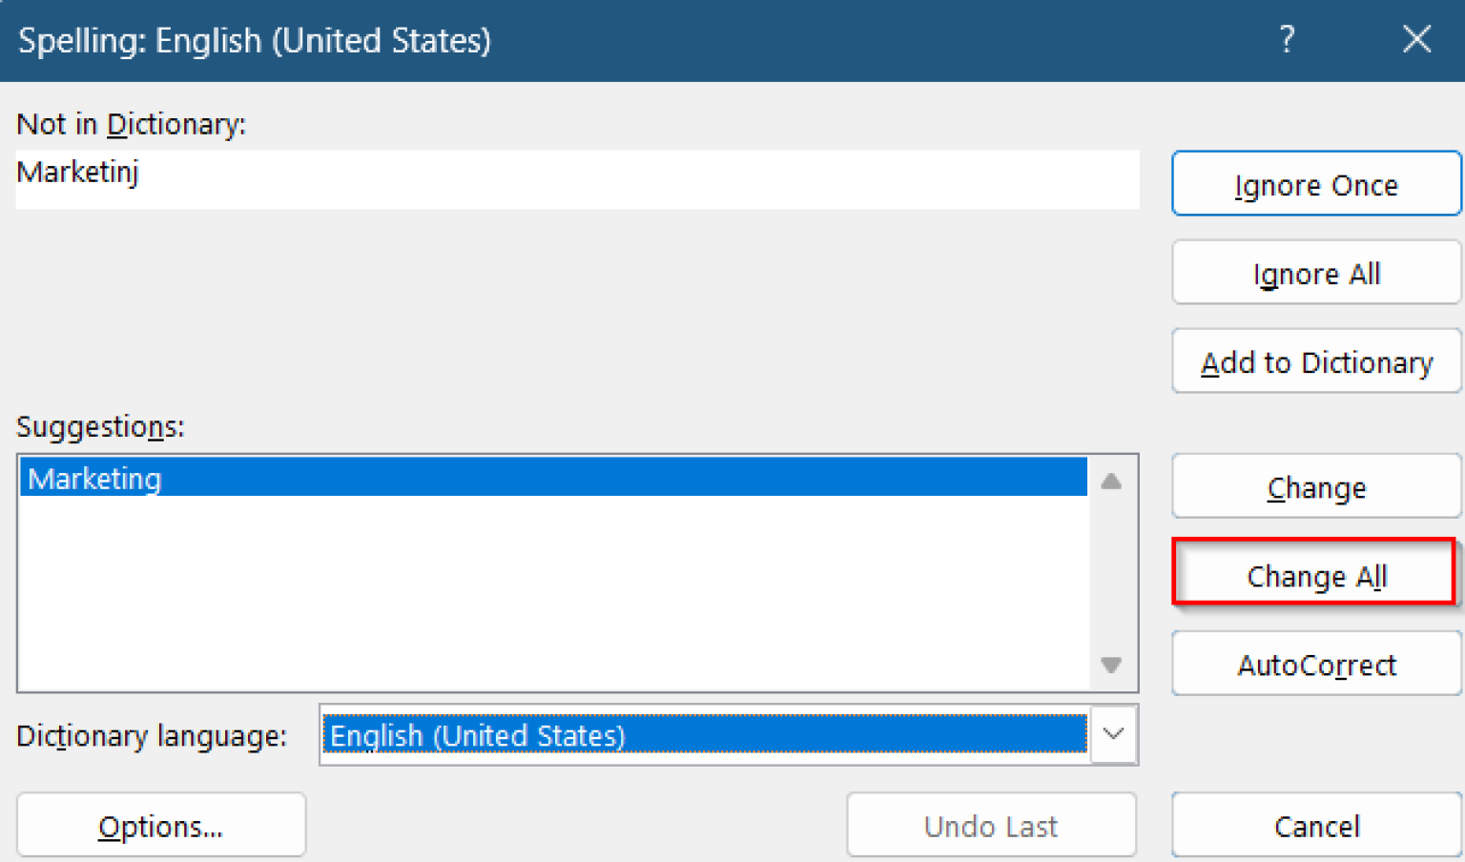This screenshot has height=862, width=1465.
Task: Click the AutoCorrect button
Action: (1315, 665)
